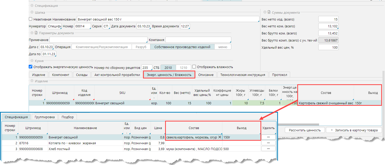The height and width of the screenshot is (165, 385).
Task: Uncheck Отображать энергетическую ценность
Action: [x=31, y=67]
